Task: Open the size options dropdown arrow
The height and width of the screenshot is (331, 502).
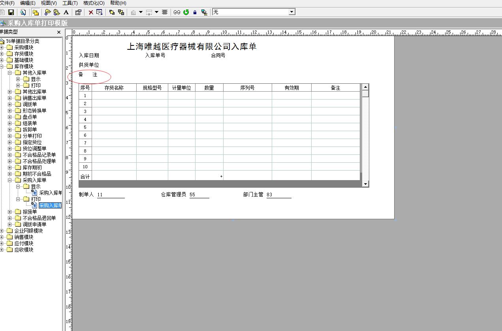Action: tap(156, 12)
